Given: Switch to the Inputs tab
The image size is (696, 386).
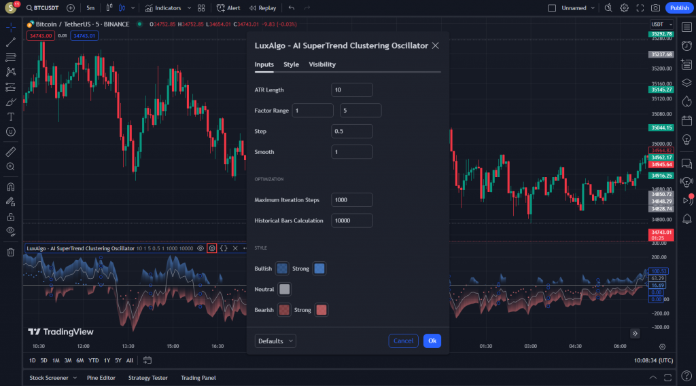Looking at the screenshot, I should pos(264,64).
